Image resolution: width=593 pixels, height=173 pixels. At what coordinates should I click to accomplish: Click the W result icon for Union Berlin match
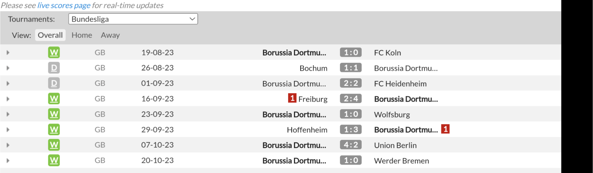tap(54, 145)
